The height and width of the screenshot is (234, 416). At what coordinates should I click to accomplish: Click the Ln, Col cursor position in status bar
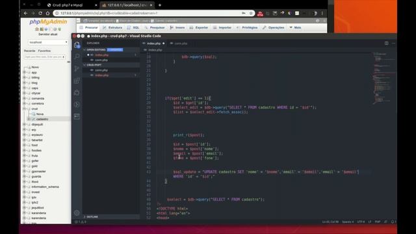coord(331,222)
